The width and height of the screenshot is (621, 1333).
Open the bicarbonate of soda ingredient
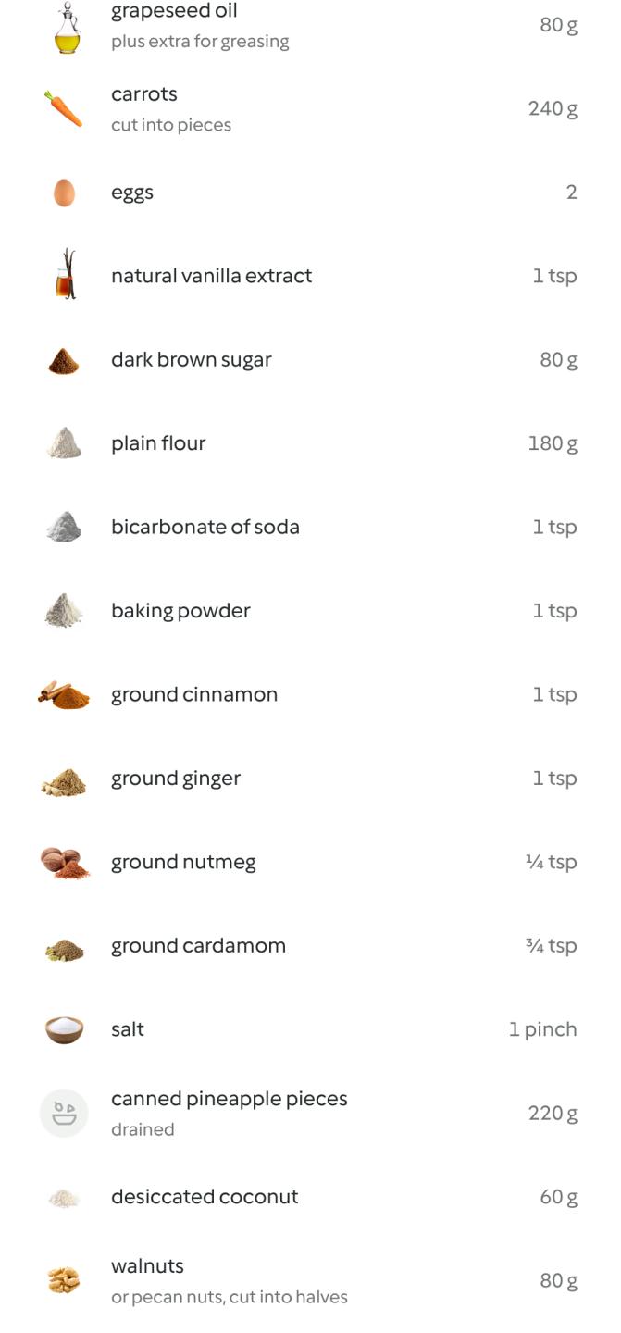coord(205,527)
